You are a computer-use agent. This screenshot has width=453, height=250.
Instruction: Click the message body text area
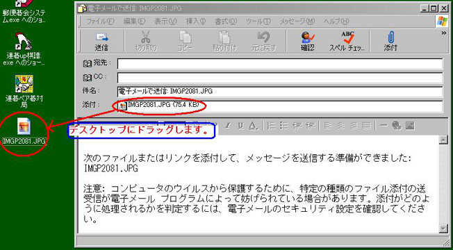click(x=258, y=185)
